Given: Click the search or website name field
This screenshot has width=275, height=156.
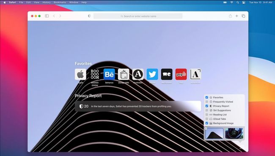Looking at the screenshot, I should pos(138,16).
